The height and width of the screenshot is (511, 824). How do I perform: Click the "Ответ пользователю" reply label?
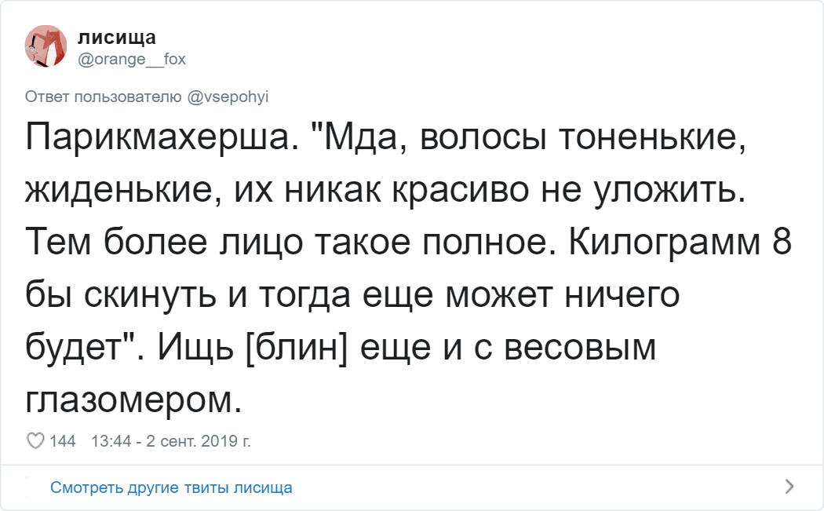(x=104, y=96)
